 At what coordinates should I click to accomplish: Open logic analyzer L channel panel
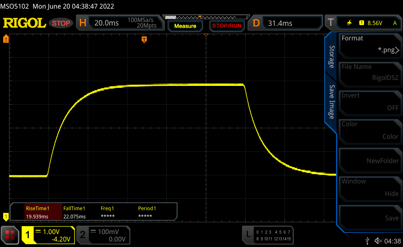pos(268,234)
